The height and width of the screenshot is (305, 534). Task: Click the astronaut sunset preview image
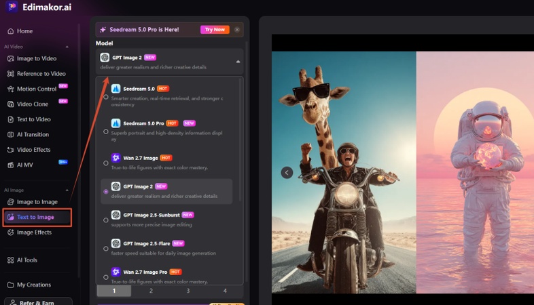(x=475, y=173)
